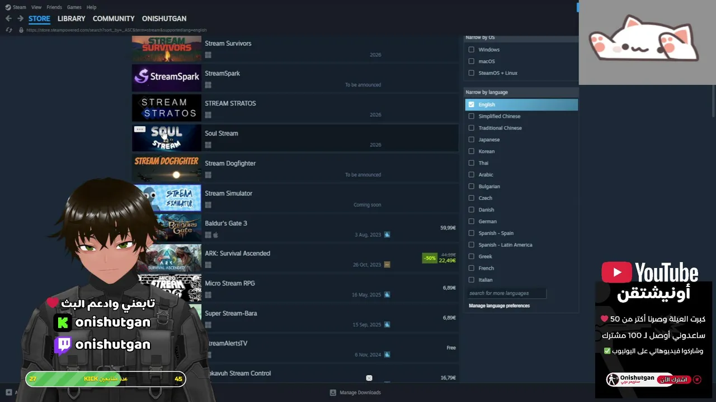Click the Windows icon under Super Stream-Bara
Image resolution: width=716 pixels, height=402 pixels.
pyautogui.click(x=208, y=325)
